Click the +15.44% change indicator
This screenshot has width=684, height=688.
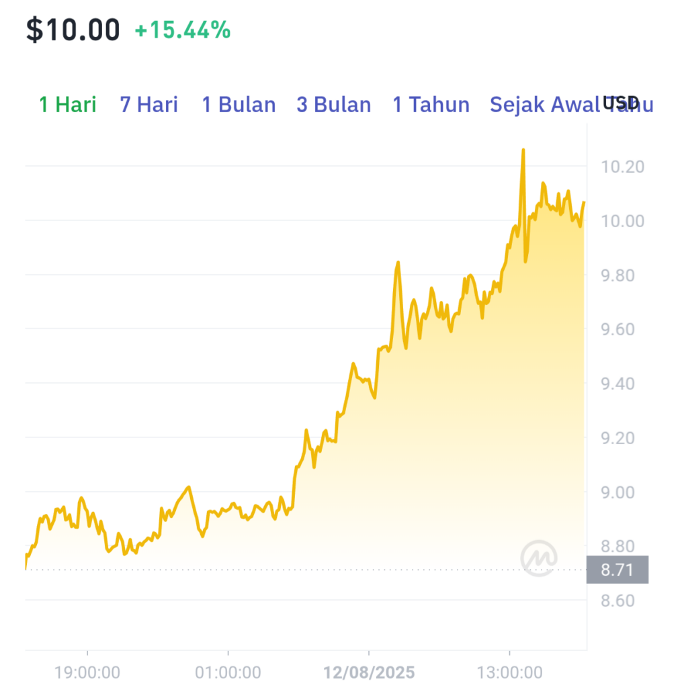coord(183,30)
